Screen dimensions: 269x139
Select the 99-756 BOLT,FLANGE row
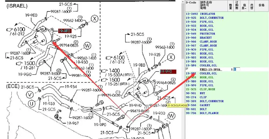coord(226,113)
